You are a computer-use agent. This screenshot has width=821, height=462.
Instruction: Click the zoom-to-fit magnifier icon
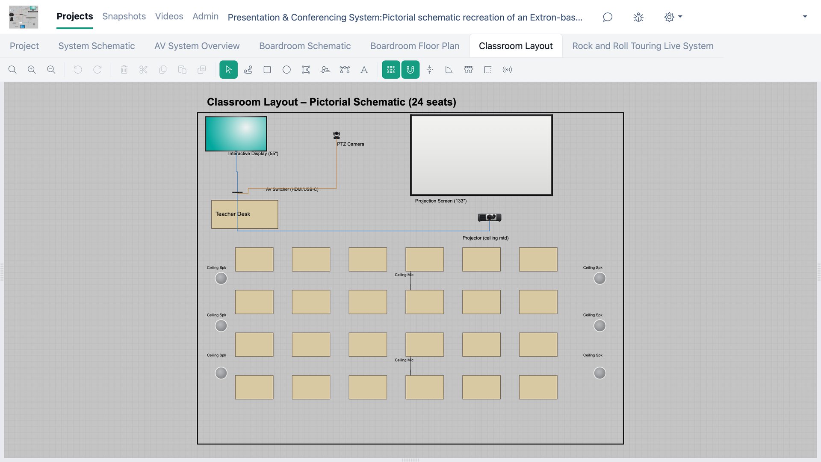click(x=12, y=70)
